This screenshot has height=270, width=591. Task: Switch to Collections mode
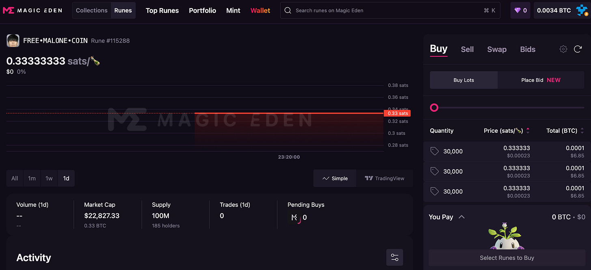point(92,11)
